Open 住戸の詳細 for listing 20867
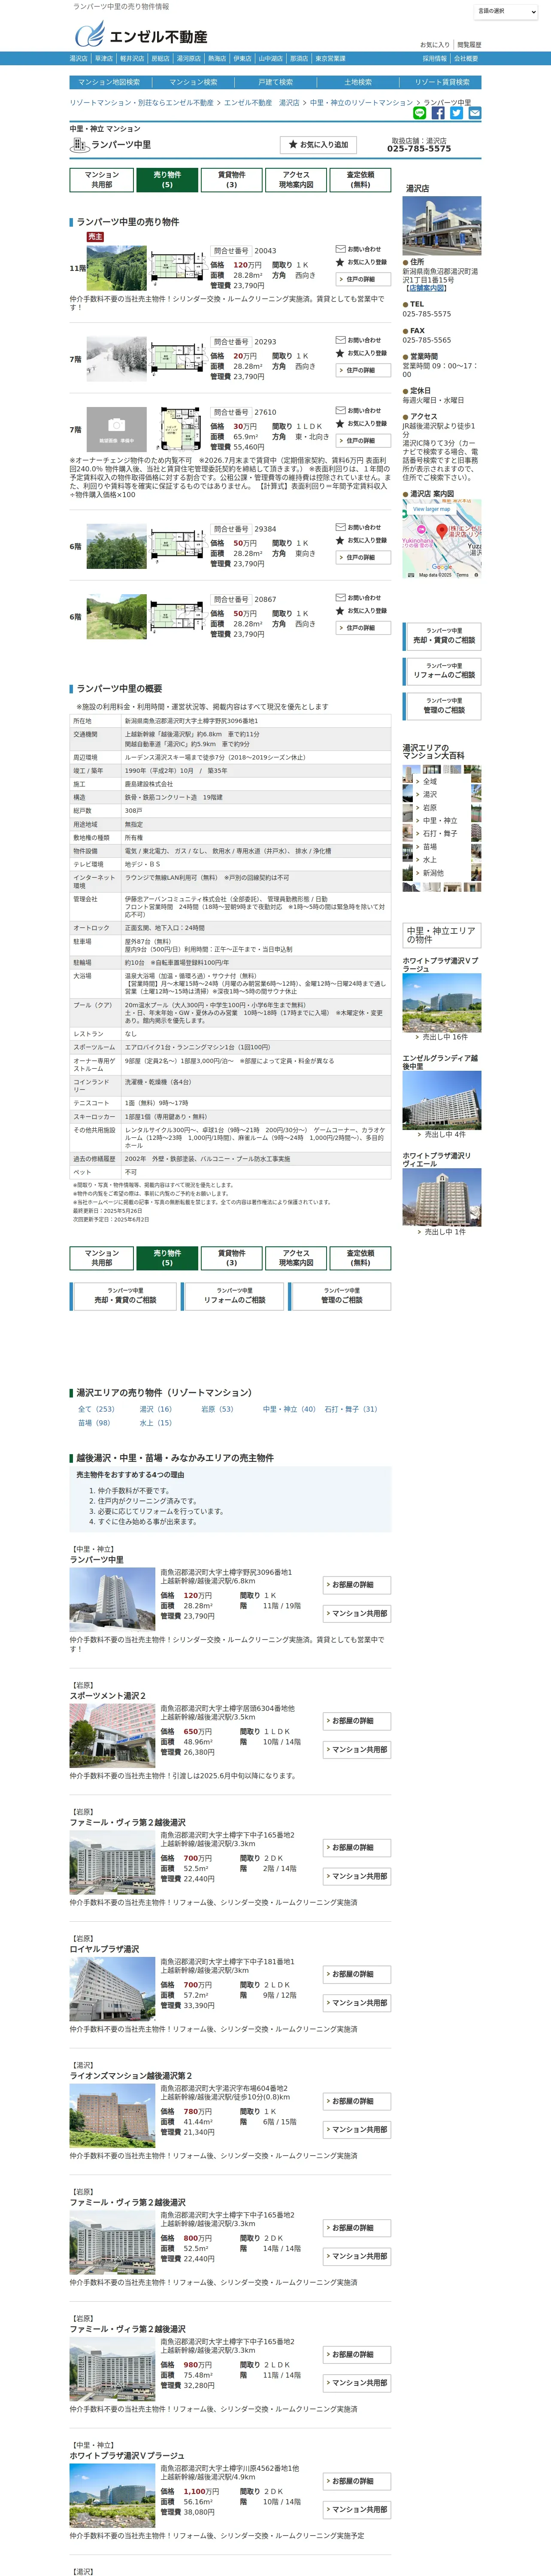Viewport: 551px width, 2576px height. 363,628
